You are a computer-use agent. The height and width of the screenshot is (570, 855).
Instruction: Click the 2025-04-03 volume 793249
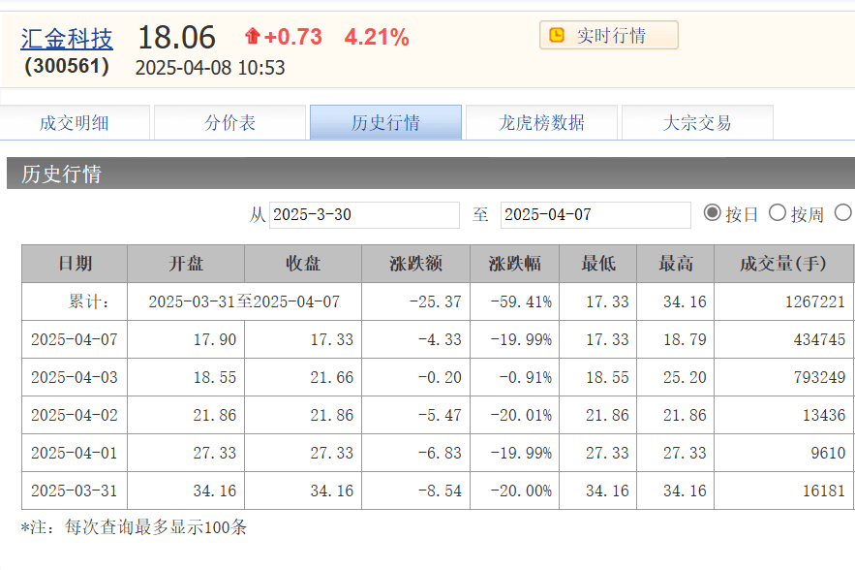(x=819, y=377)
